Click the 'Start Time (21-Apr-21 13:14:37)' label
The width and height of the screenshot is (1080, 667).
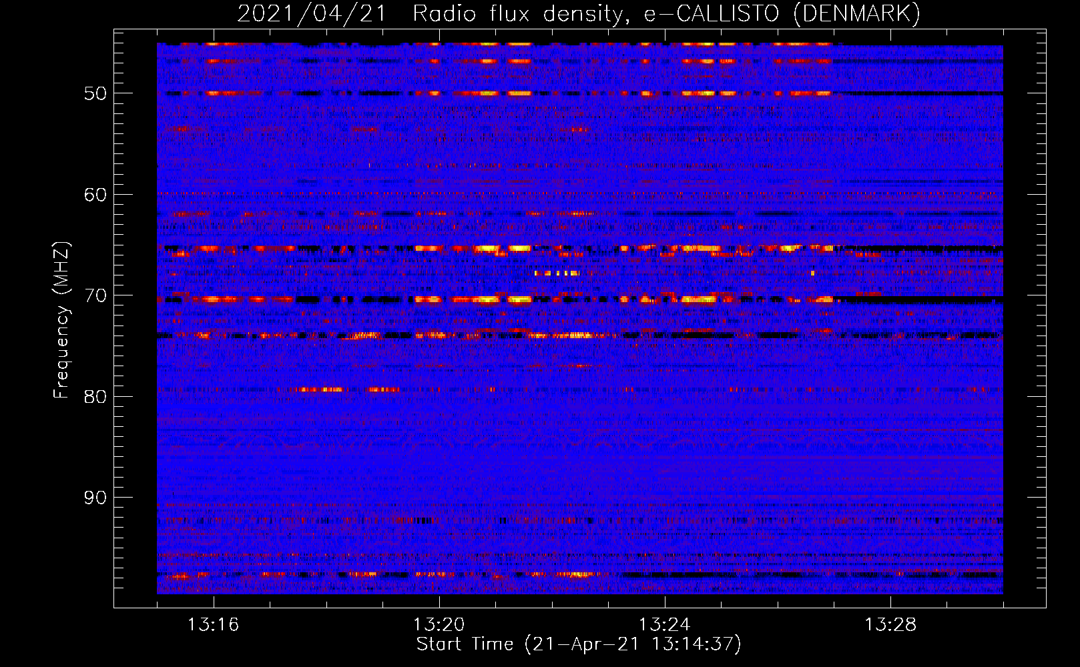[x=579, y=644]
